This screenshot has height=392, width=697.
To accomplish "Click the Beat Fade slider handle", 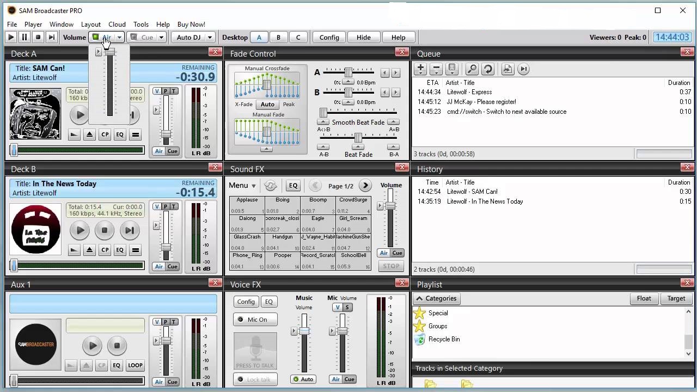I will 358,138.
